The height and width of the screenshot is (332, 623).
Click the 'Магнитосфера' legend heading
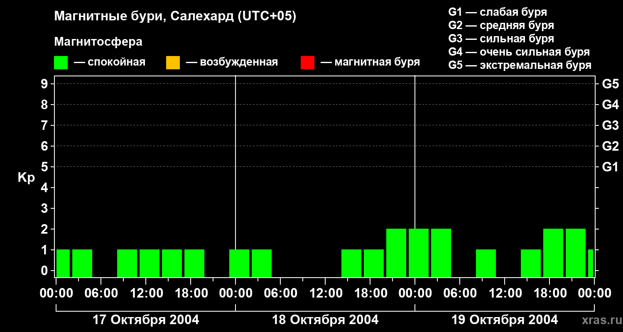(98, 42)
